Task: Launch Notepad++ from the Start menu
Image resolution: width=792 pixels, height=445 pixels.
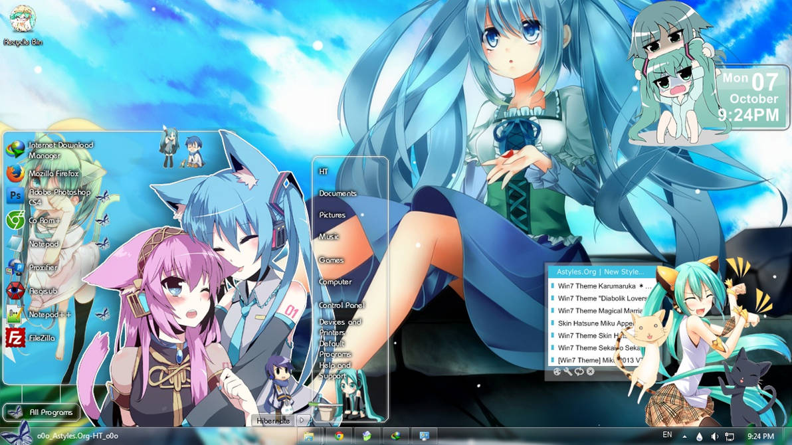Action: (x=39, y=314)
